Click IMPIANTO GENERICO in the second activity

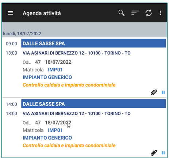47,138
